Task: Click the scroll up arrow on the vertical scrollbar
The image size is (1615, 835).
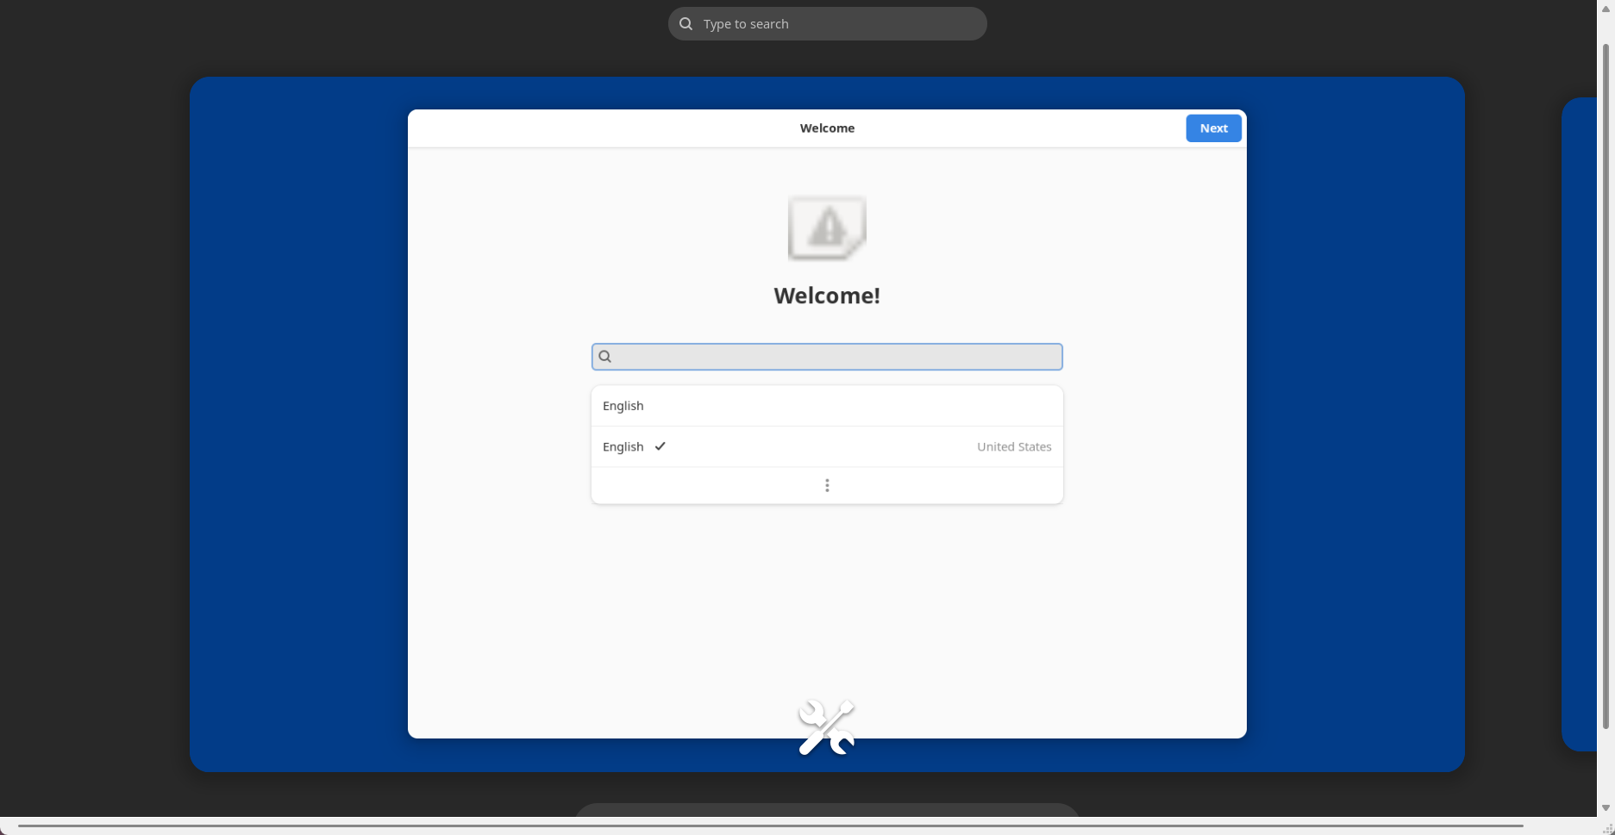Action: [x=1606, y=7]
